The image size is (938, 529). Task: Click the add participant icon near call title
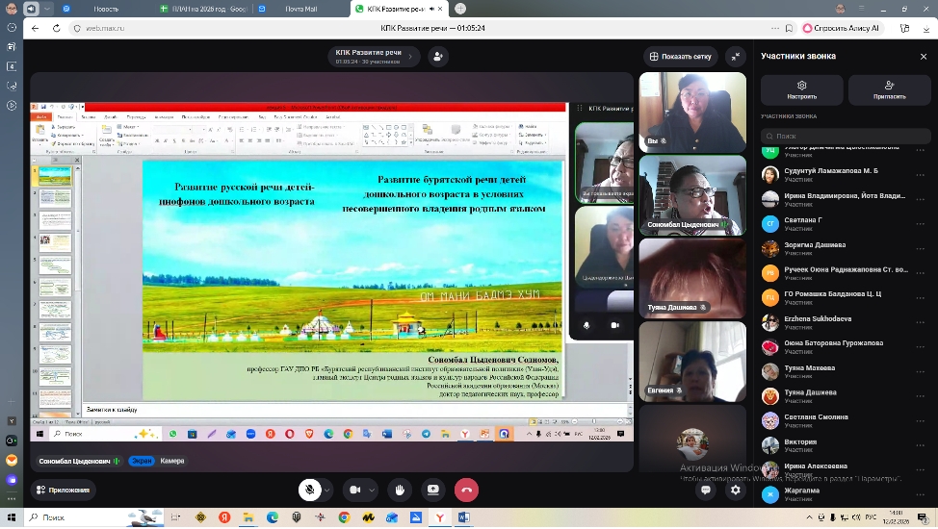pos(438,57)
